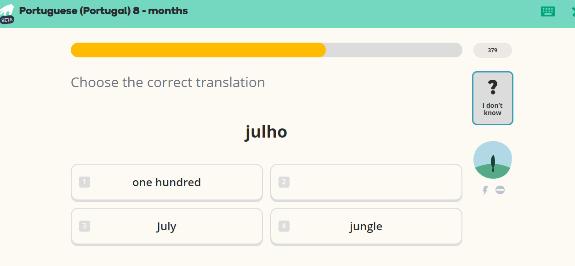
Task: Click the 'Choose the correct translation' instruction
Action: (168, 83)
